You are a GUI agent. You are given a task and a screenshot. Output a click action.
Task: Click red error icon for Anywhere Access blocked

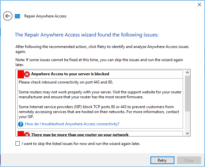click(27, 74)
